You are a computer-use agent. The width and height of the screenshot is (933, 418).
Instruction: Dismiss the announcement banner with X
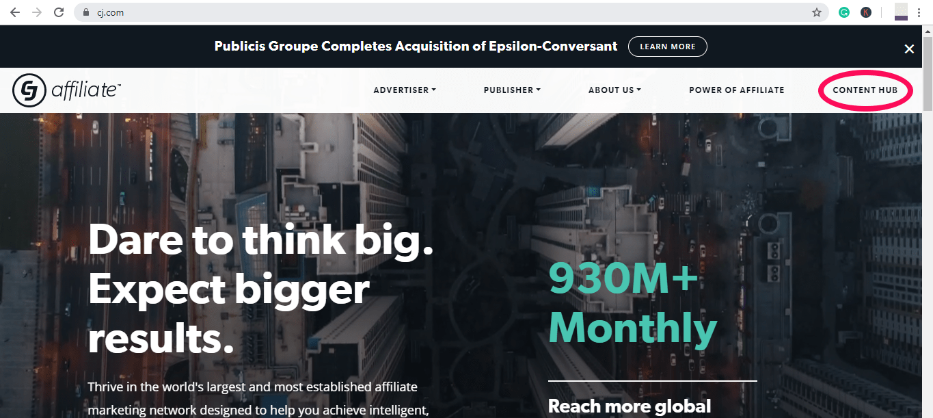pyautogui.click(x=909, y=49)
